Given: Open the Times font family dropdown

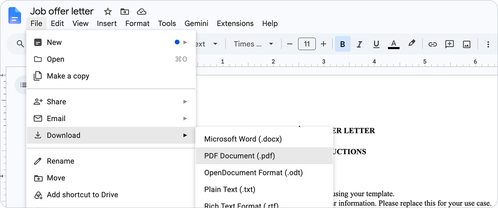Looking at the screenshot, I should pos(253,44).
